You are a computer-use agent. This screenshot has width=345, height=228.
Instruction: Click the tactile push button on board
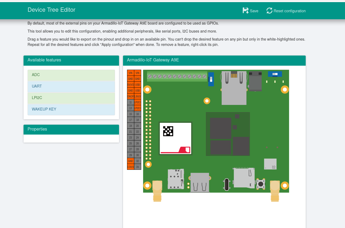260,184
